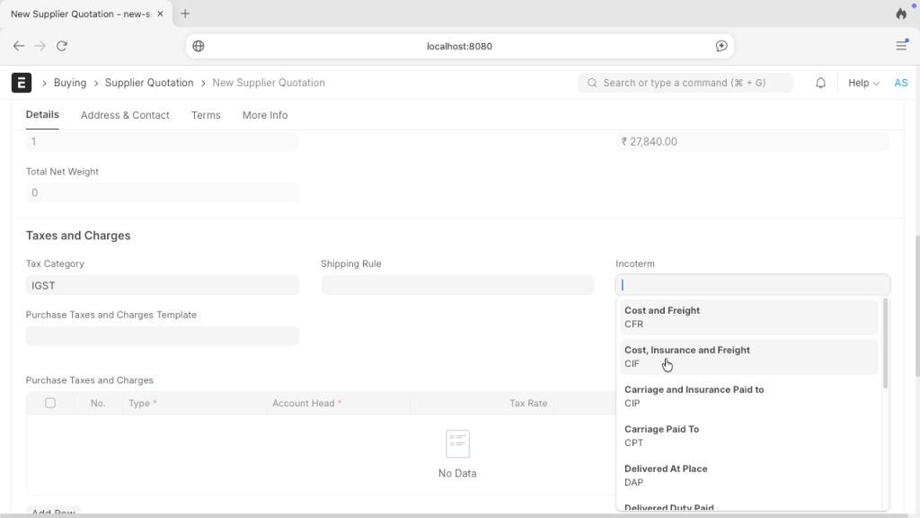Open a new browser tab
920x518 pixels.
tap(185, 14)
